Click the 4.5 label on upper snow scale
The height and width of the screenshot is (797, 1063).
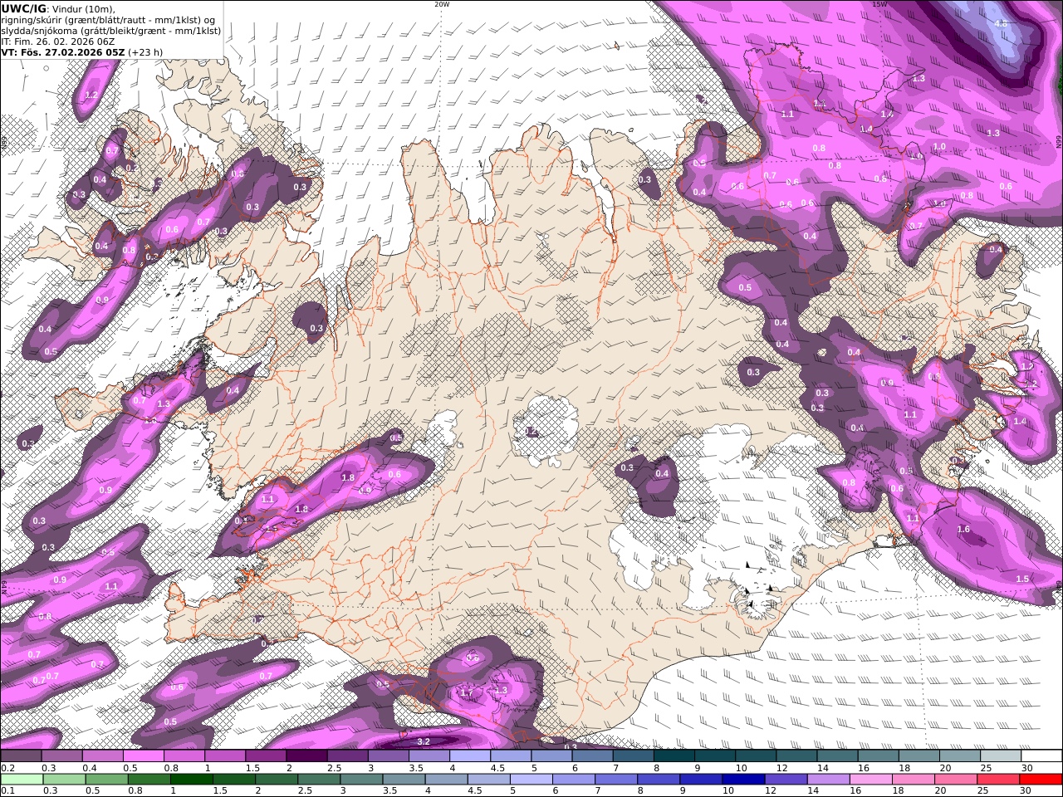pyautogui.click(x=497, y=768)
